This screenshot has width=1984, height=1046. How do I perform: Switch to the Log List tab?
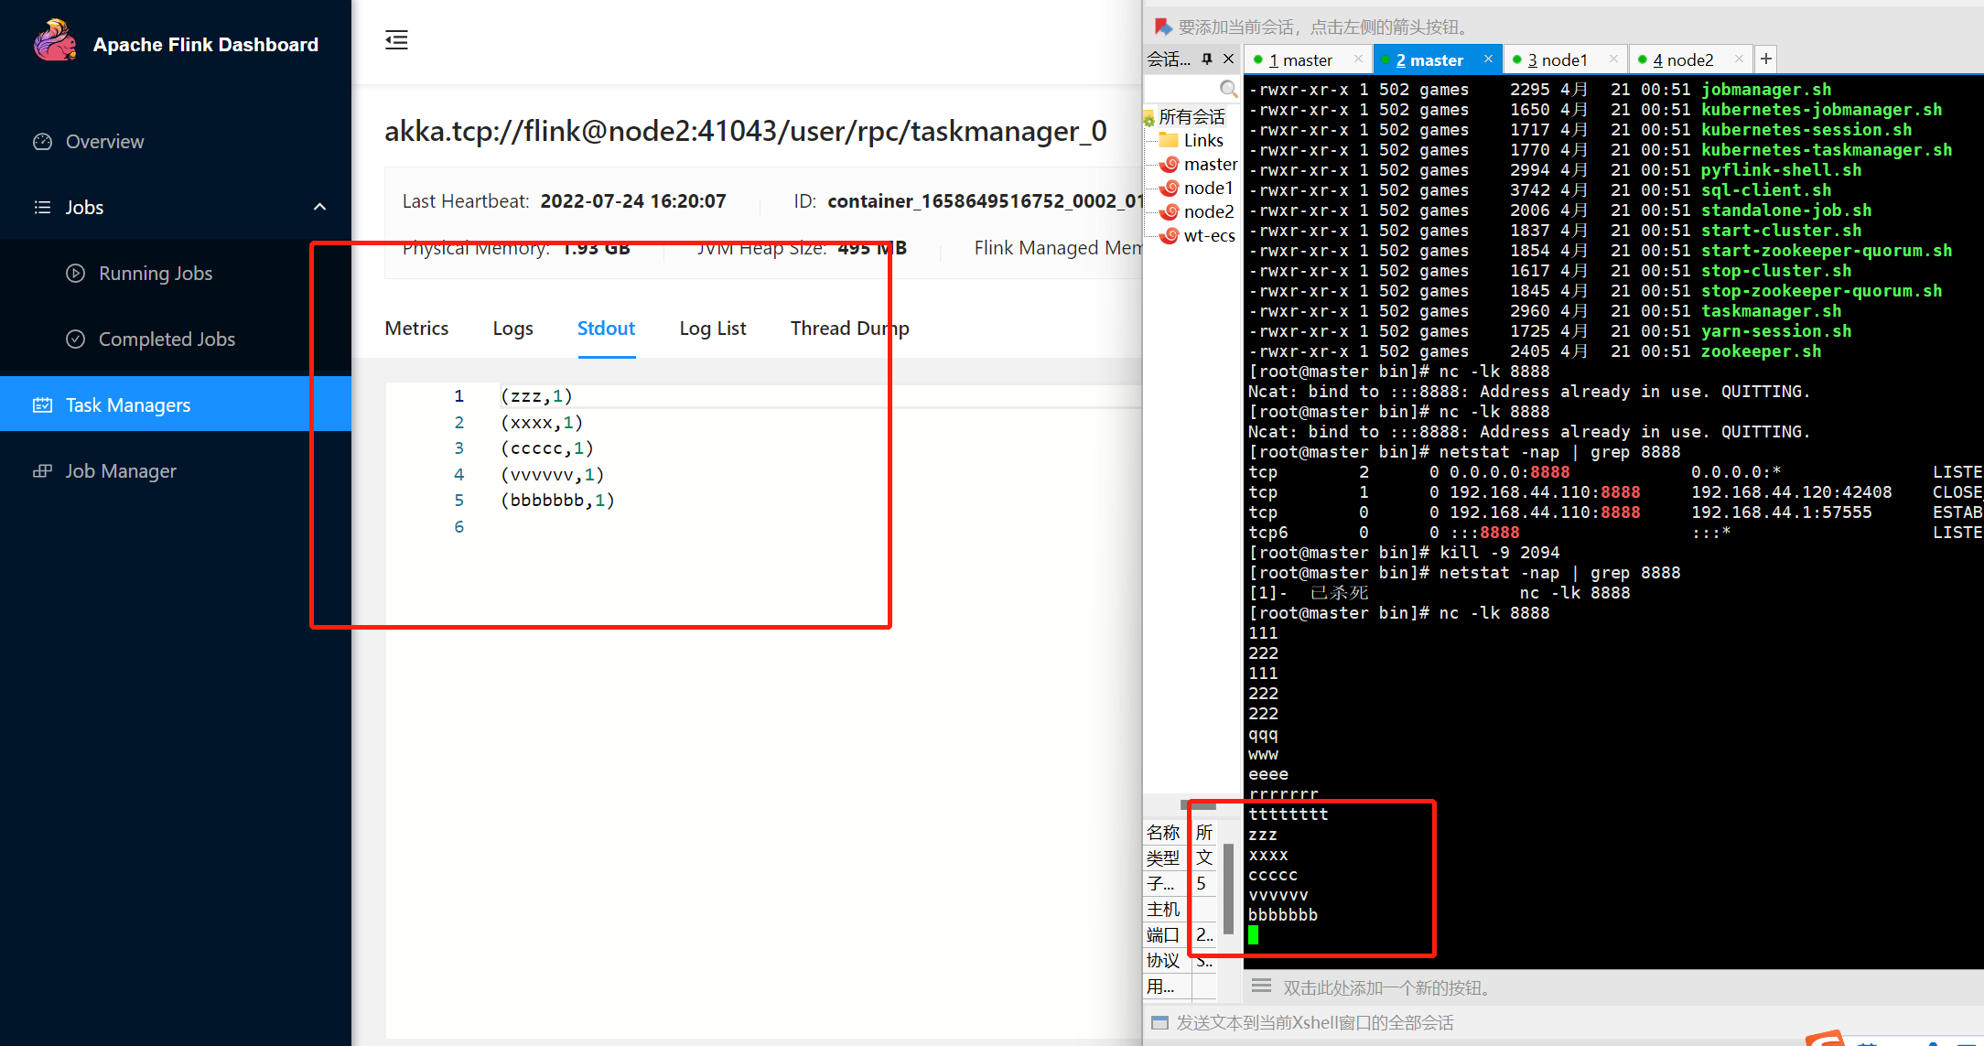712,329
